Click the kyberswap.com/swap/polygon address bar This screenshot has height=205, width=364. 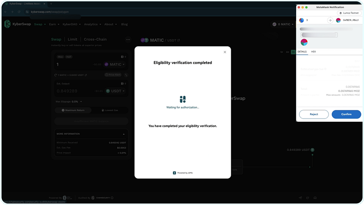point(50,12)
